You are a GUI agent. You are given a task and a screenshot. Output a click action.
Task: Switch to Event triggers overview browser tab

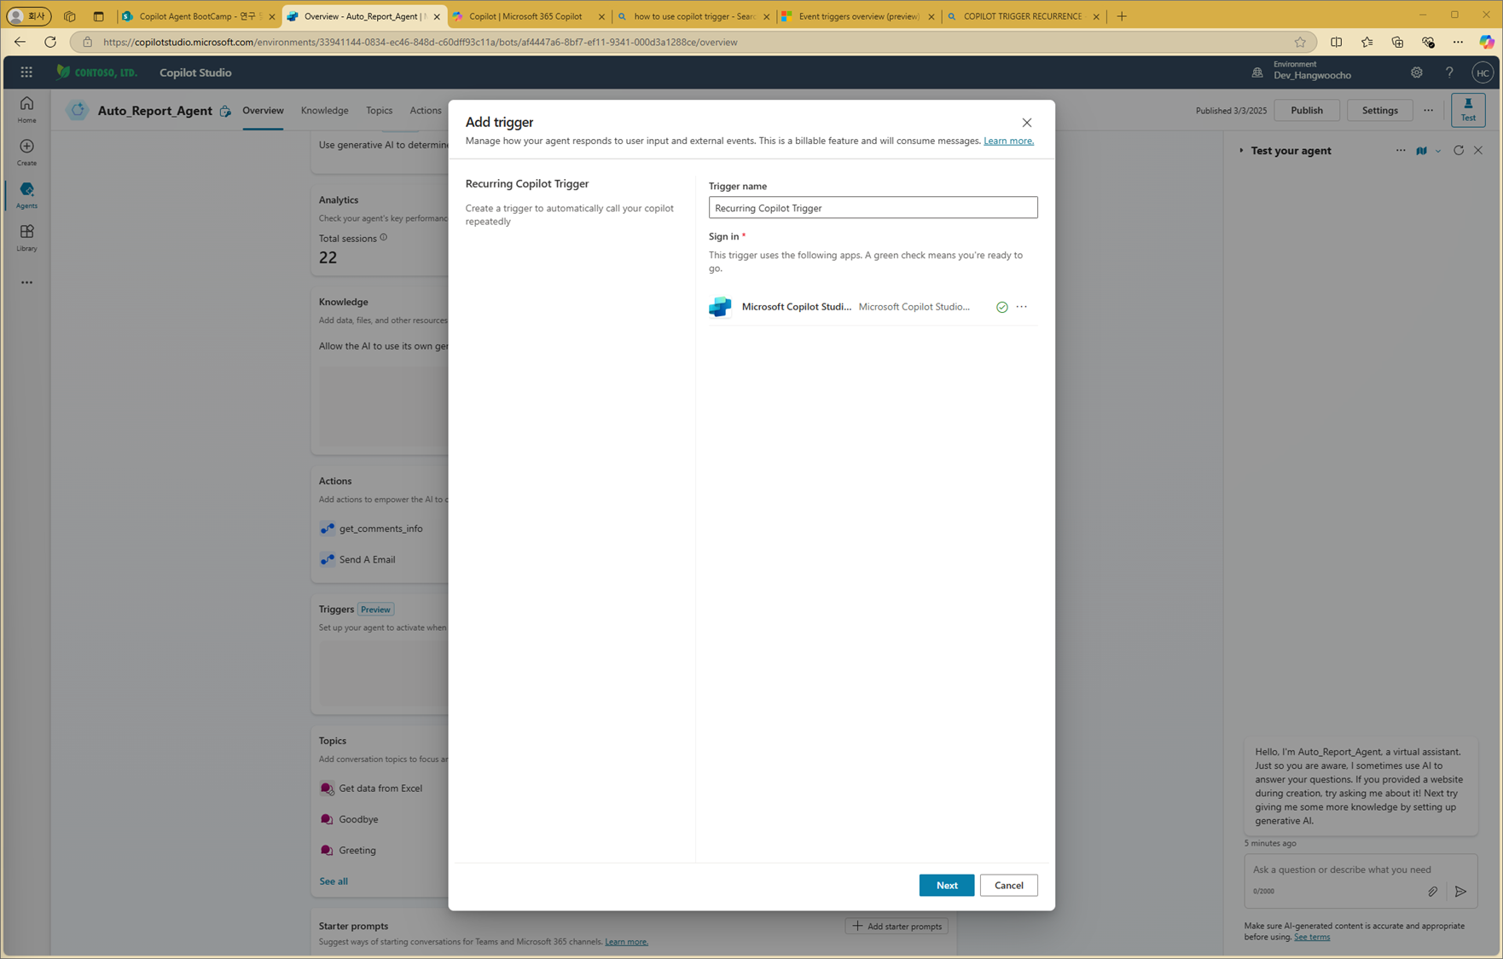(x=859, y=16)
